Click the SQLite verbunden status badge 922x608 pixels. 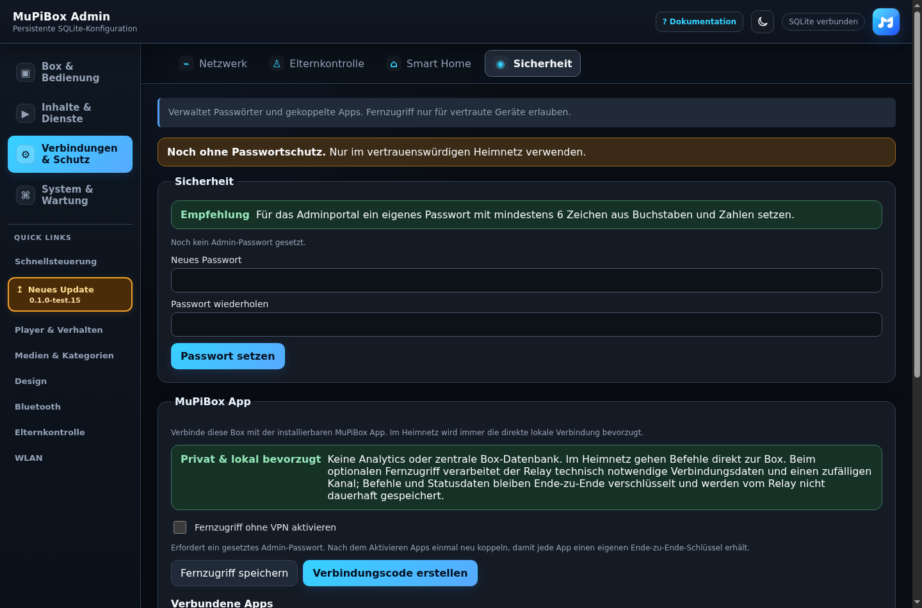[823, 22]
